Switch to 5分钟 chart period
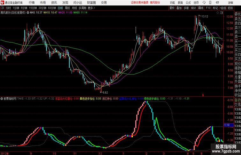 pyautogui.click(x=24, y=8)
